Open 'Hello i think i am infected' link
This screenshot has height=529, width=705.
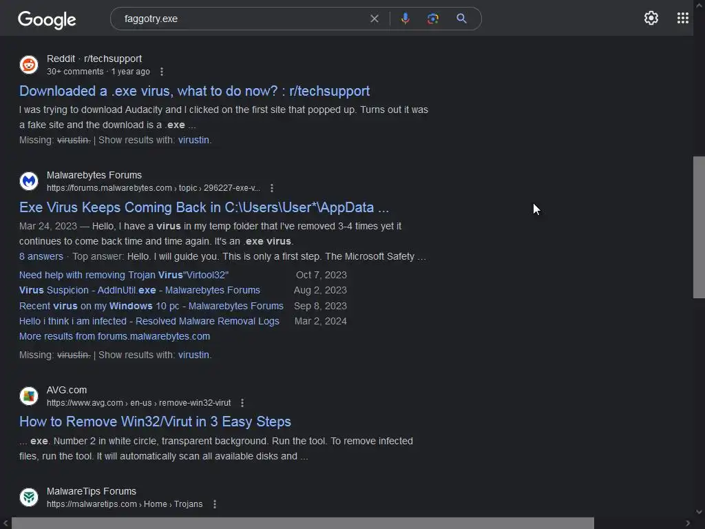click(149, 321)
